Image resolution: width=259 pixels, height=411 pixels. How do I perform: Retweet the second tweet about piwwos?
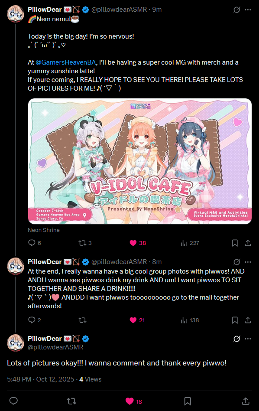pyautogui.click(x=82, y=320)
